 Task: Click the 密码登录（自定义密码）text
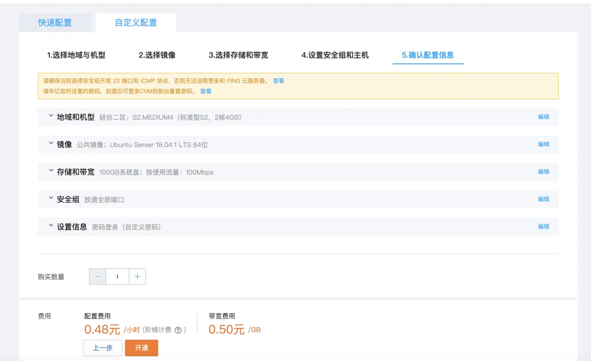point(126,227)
